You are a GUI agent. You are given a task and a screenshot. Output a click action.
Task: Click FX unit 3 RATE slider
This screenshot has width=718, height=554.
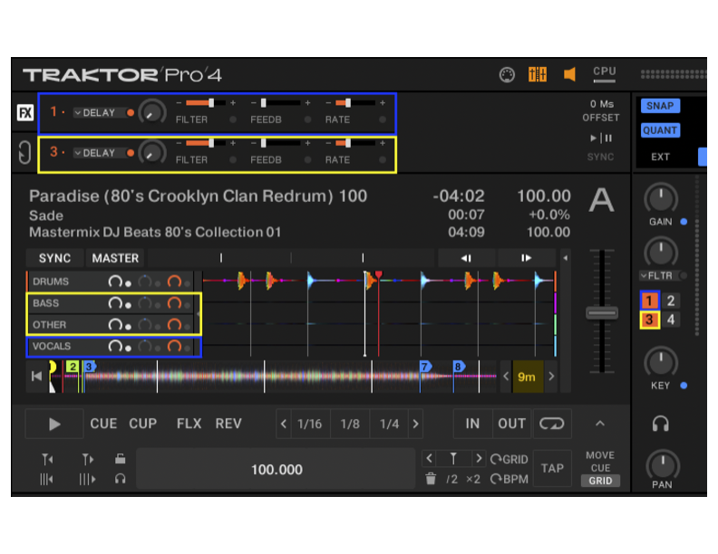[x=354, y=143]
